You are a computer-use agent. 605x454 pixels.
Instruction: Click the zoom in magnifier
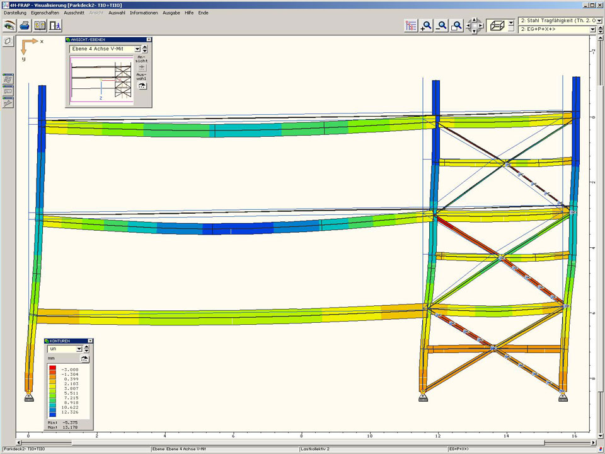pos(427,26)
